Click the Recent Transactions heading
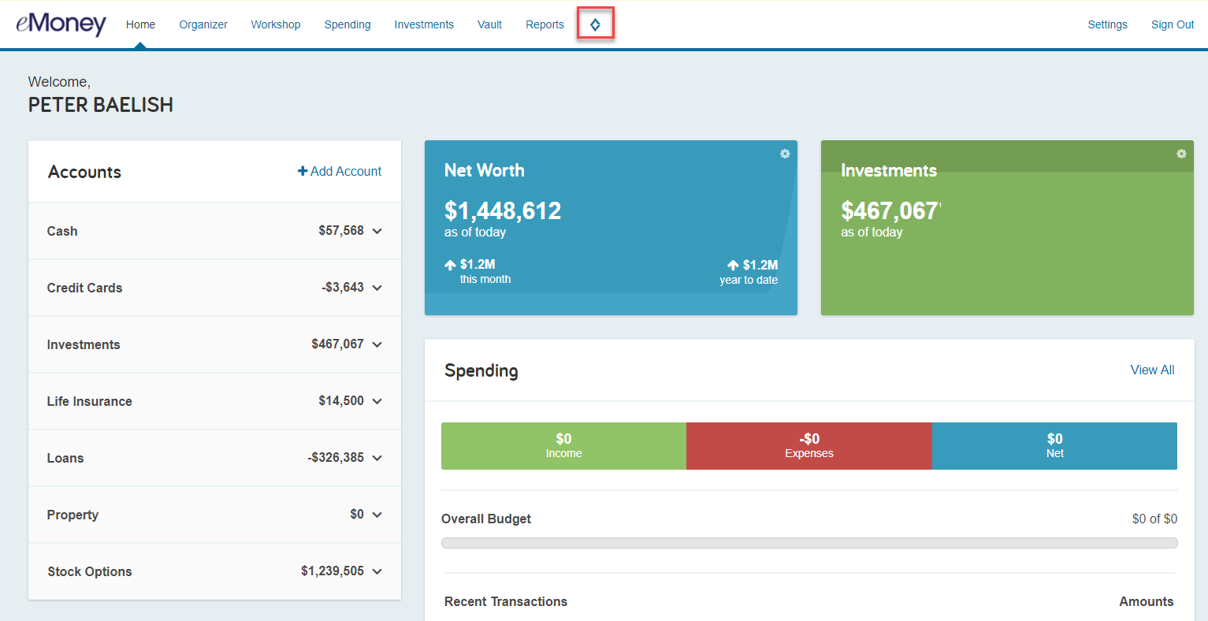 click(506, 601)
